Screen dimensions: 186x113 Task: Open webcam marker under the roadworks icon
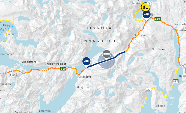[147, 15]
